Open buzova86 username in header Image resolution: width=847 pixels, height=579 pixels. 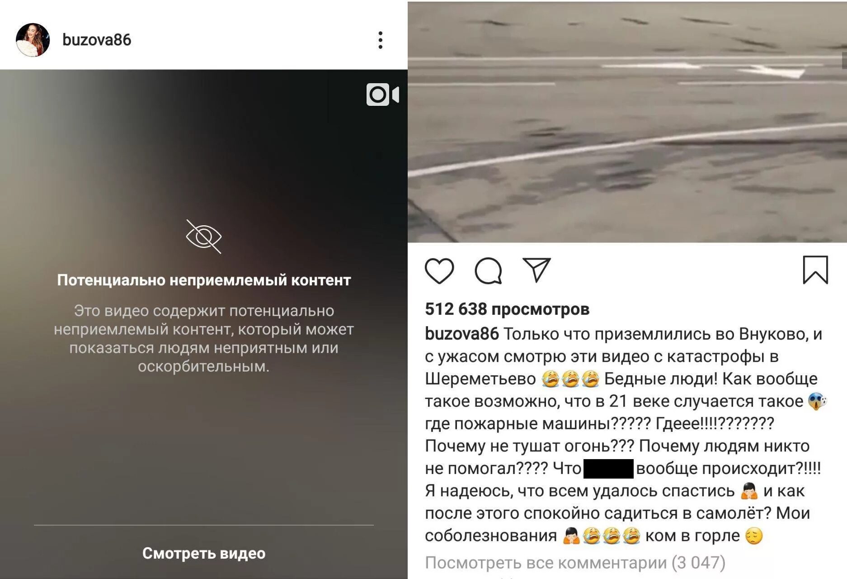(x=97, y=40)
